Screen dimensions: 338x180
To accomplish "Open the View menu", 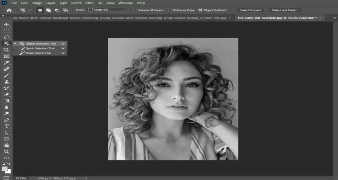I will (x=111, y=3).
